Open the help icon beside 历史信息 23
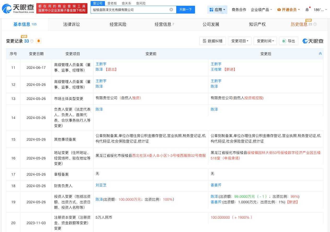 [x=315, y=24]
